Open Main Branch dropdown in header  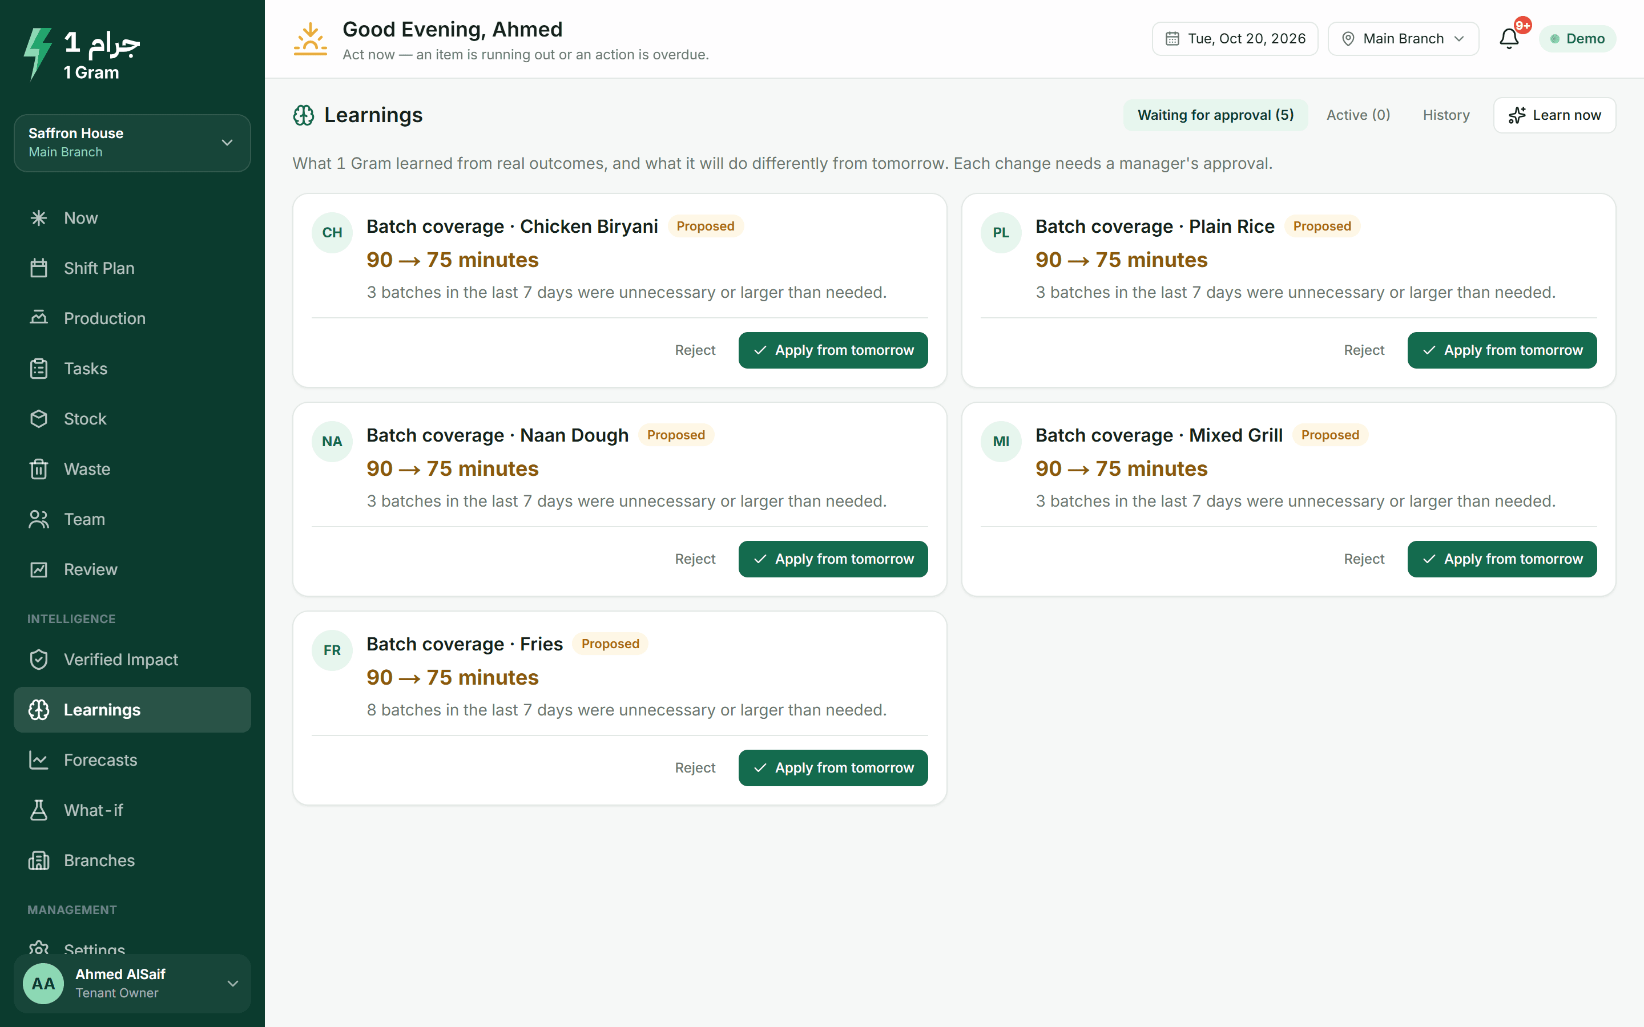coord(1403,39)
